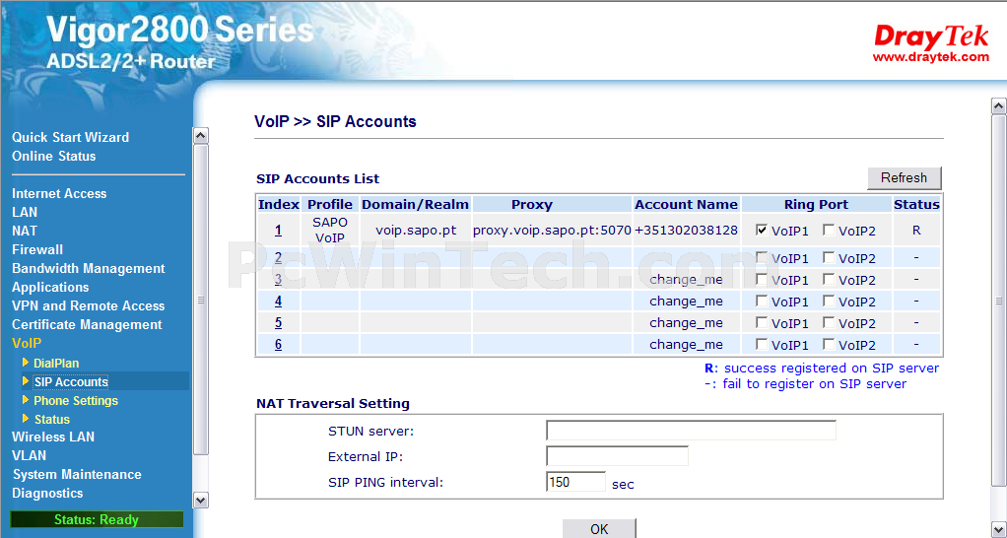
Task: Click the DialPlan arrow icon
Action: click(26, 363)
